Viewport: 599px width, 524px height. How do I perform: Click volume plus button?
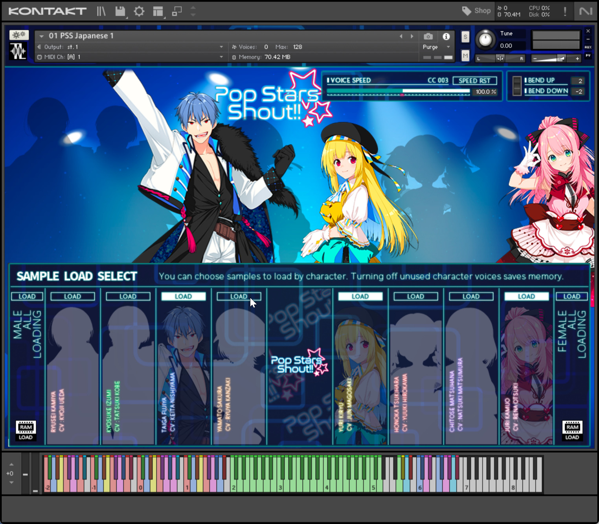[577, 59]
